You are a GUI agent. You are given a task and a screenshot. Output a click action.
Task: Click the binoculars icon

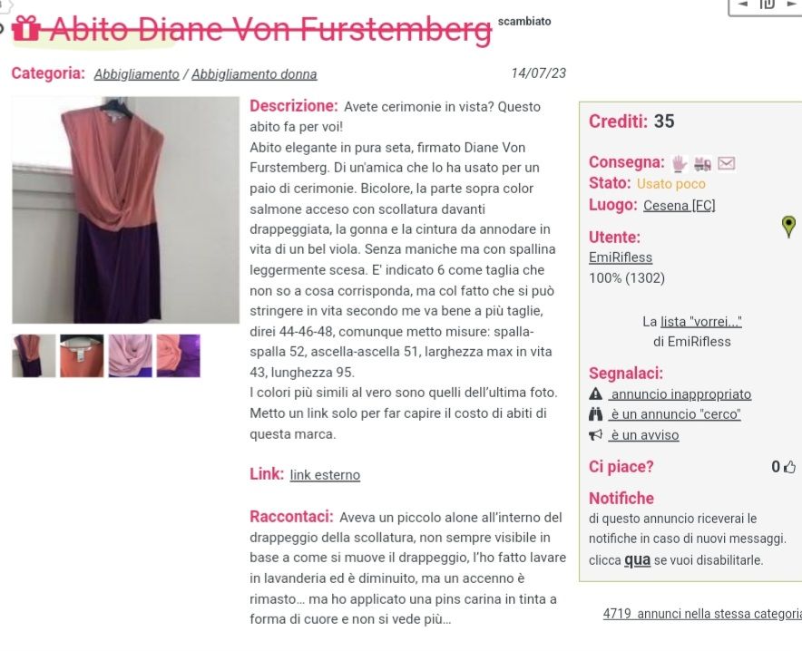(x=595, y=413)
